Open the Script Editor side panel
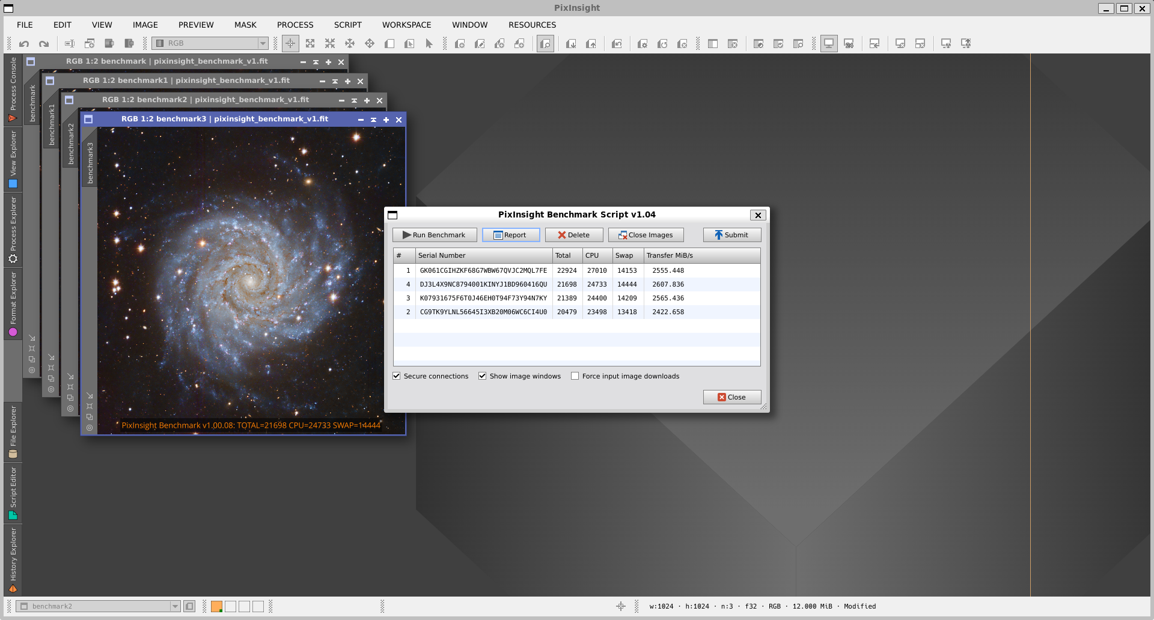Viewport: 1154px width, 620px height. (13, 493)
